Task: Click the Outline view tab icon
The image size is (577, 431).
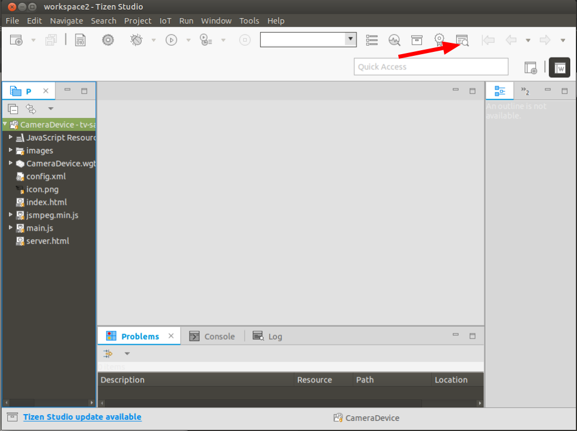Action: click(500, 91)
